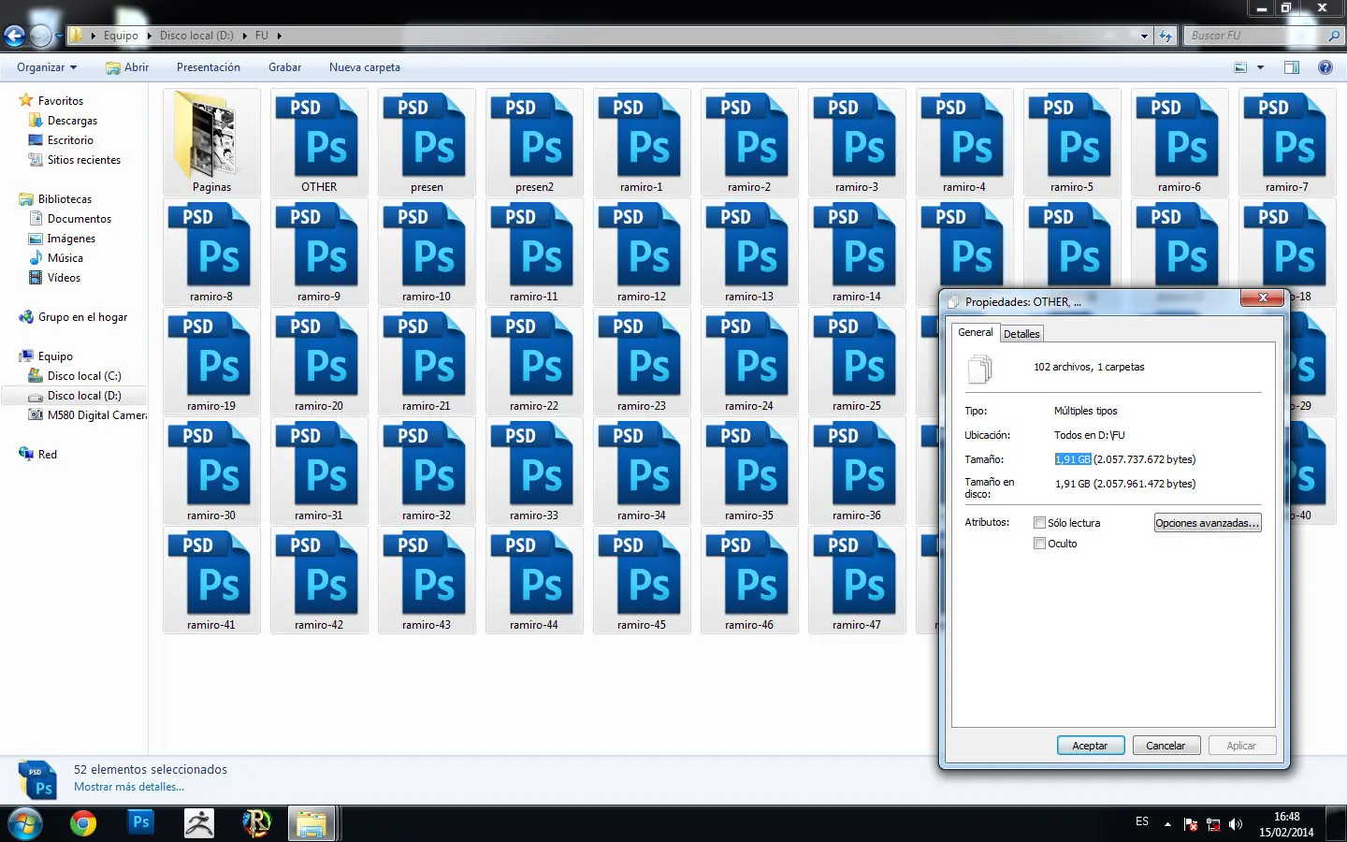Open the view options dropdown arrow
The image size is (1347, 842).
1261,67
